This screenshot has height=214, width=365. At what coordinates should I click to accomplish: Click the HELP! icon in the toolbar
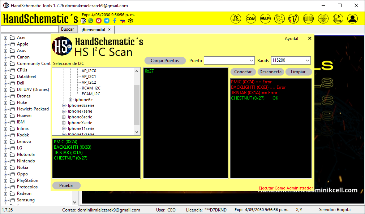[265, 19]
